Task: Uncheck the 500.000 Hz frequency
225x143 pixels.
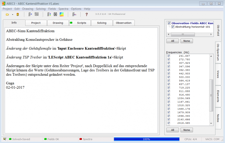Action: (x=168, y=77)
